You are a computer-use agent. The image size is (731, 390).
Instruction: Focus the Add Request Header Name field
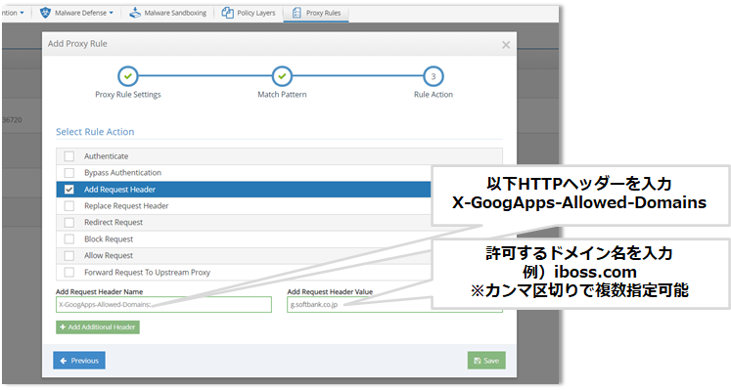coord(163,304)
